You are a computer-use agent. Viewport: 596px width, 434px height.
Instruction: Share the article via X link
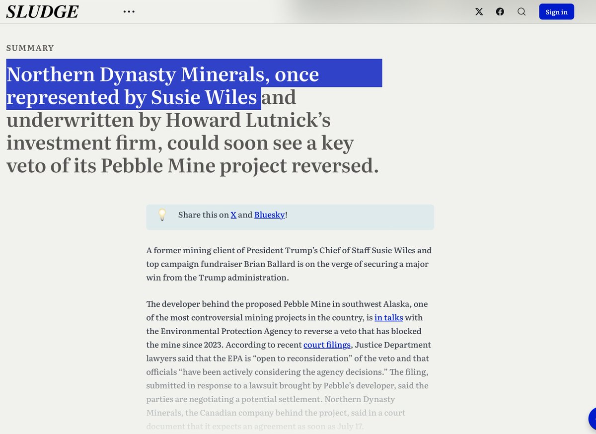click(233, 215)
